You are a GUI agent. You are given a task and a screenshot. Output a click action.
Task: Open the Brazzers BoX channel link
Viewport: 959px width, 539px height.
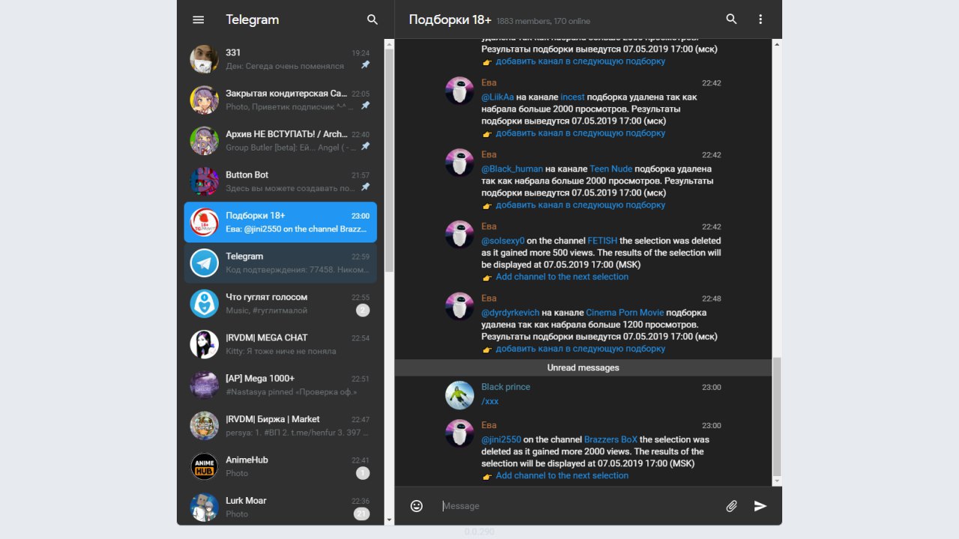611,439
